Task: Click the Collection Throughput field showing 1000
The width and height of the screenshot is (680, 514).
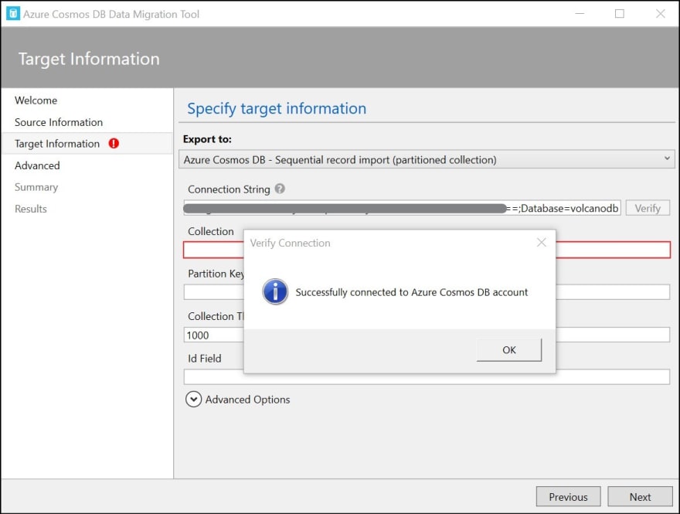Action: pyautogui.click(x=427, y=335)
